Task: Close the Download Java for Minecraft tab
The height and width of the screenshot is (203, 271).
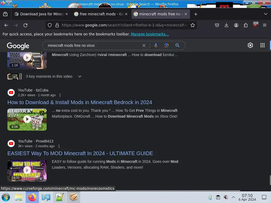Action: point(67,14)
